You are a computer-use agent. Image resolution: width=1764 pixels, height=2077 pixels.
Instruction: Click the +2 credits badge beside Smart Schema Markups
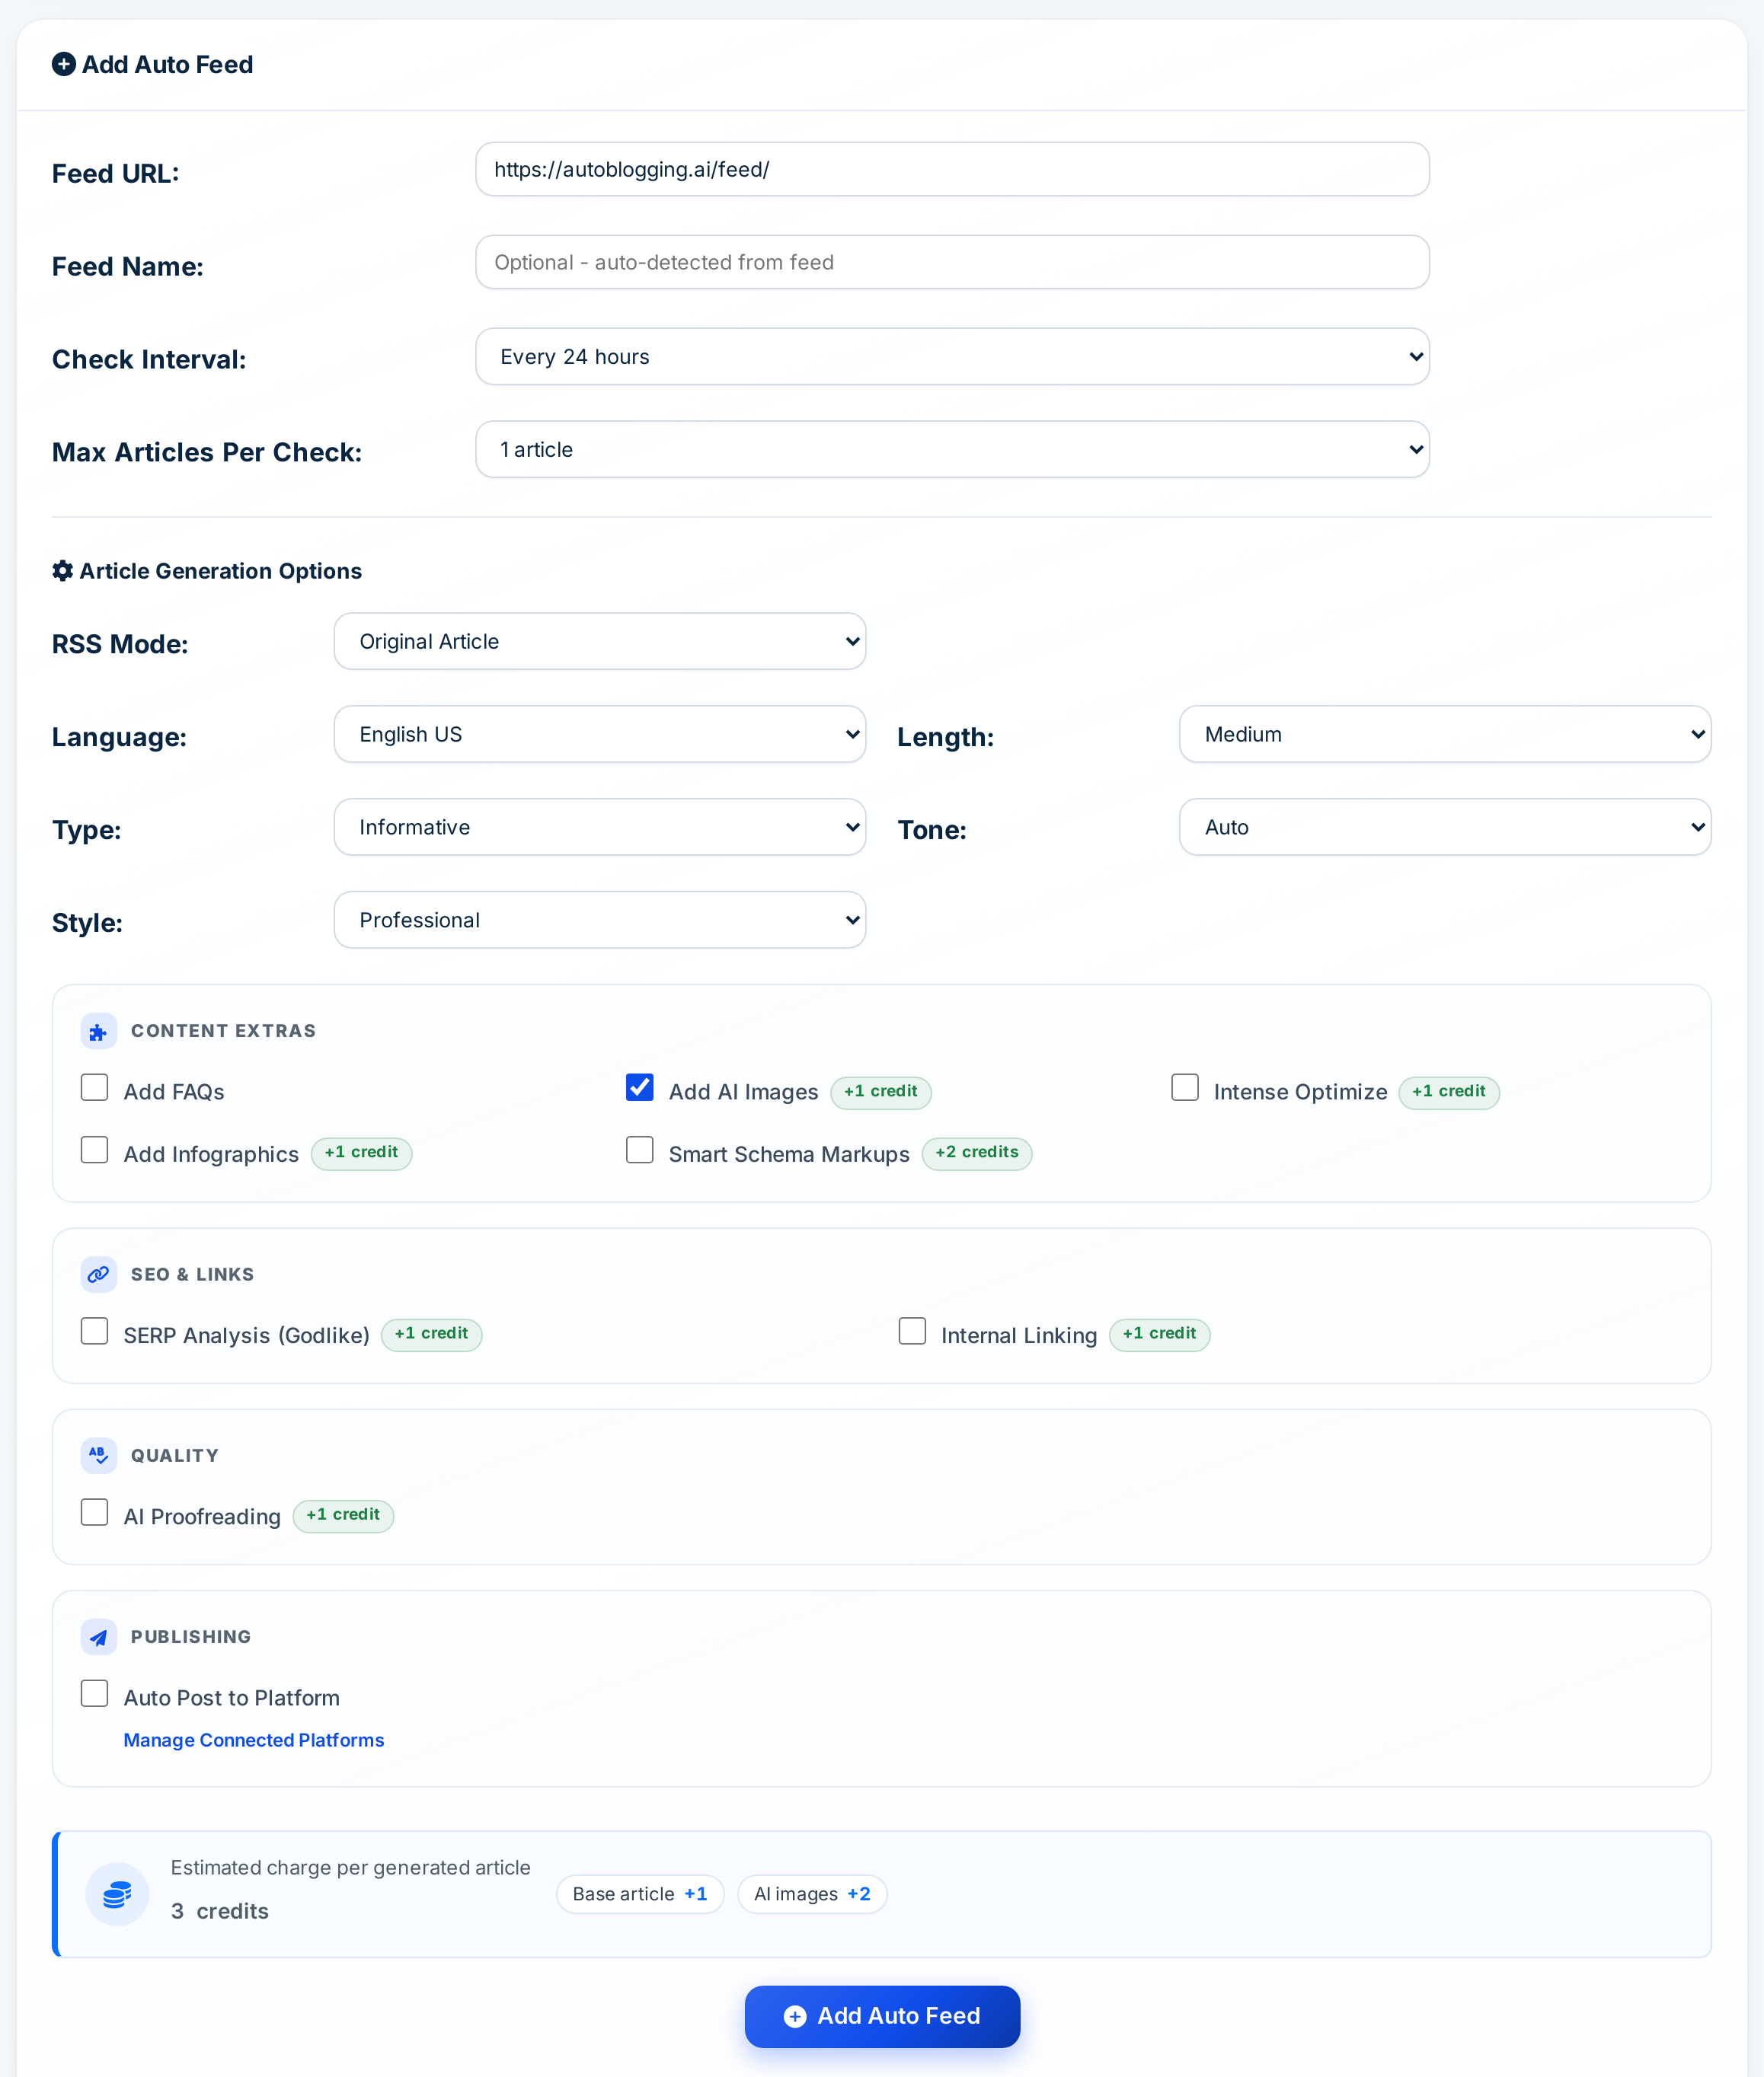tap(977, 1153)
